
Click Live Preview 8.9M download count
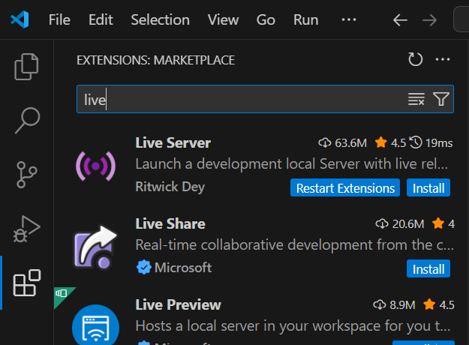pos(394,305)
